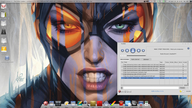Launch DOpus from the dock
Screen dimensions: 192x108
(x=67, y=103)
